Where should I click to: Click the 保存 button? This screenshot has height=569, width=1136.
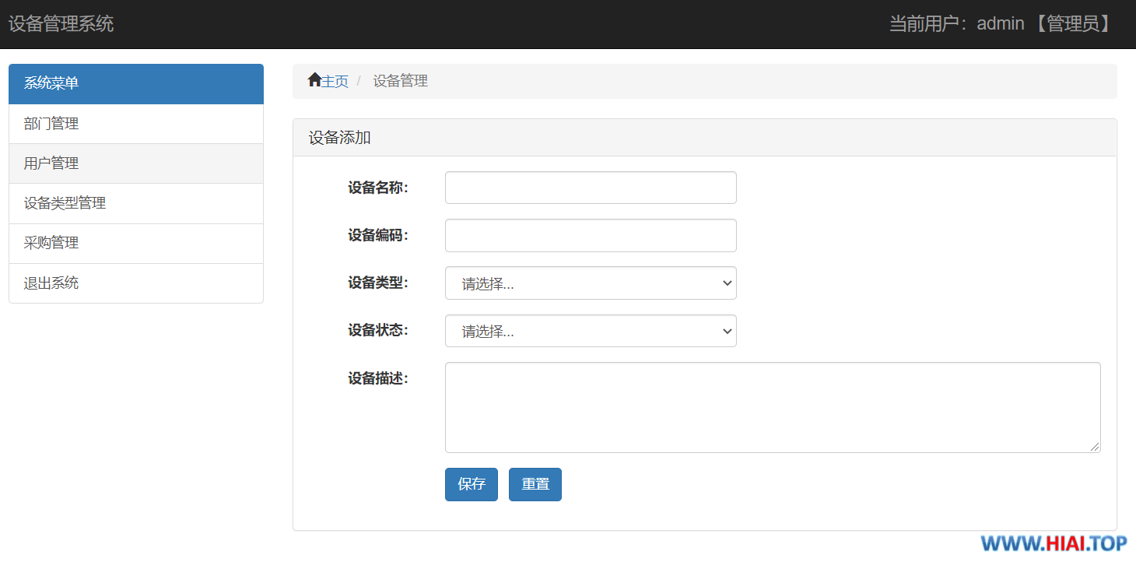tap(472, 484)
